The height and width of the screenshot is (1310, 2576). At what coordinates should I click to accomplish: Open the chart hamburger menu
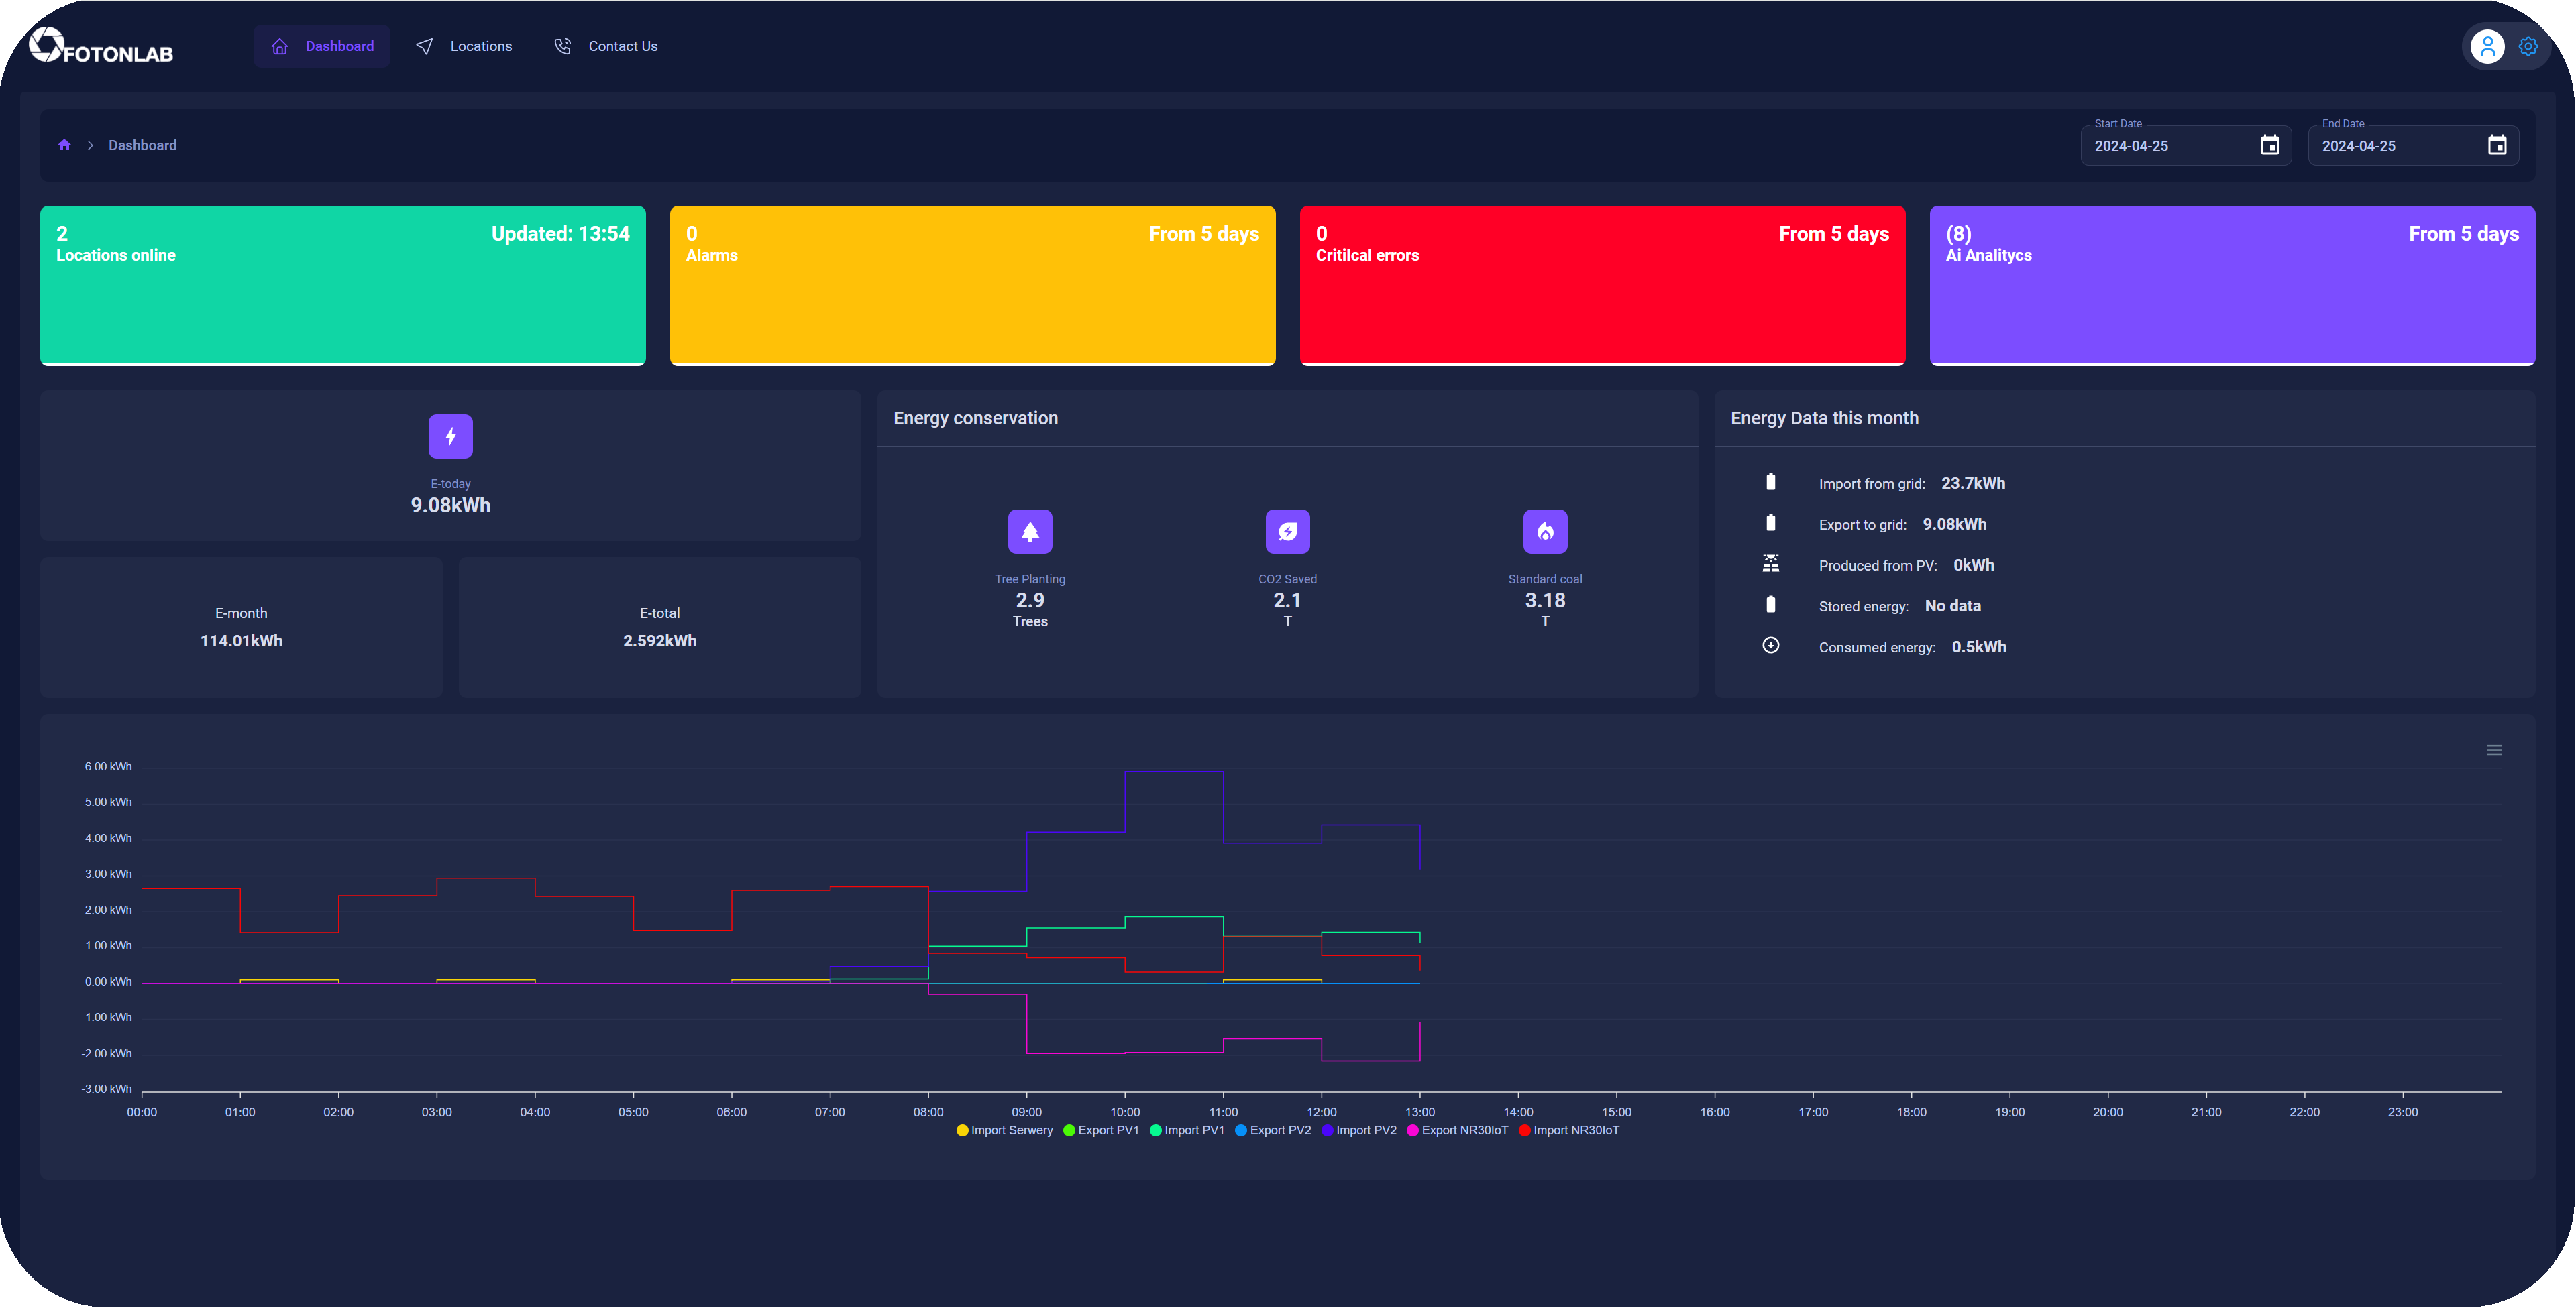(x=2495, y=750)
